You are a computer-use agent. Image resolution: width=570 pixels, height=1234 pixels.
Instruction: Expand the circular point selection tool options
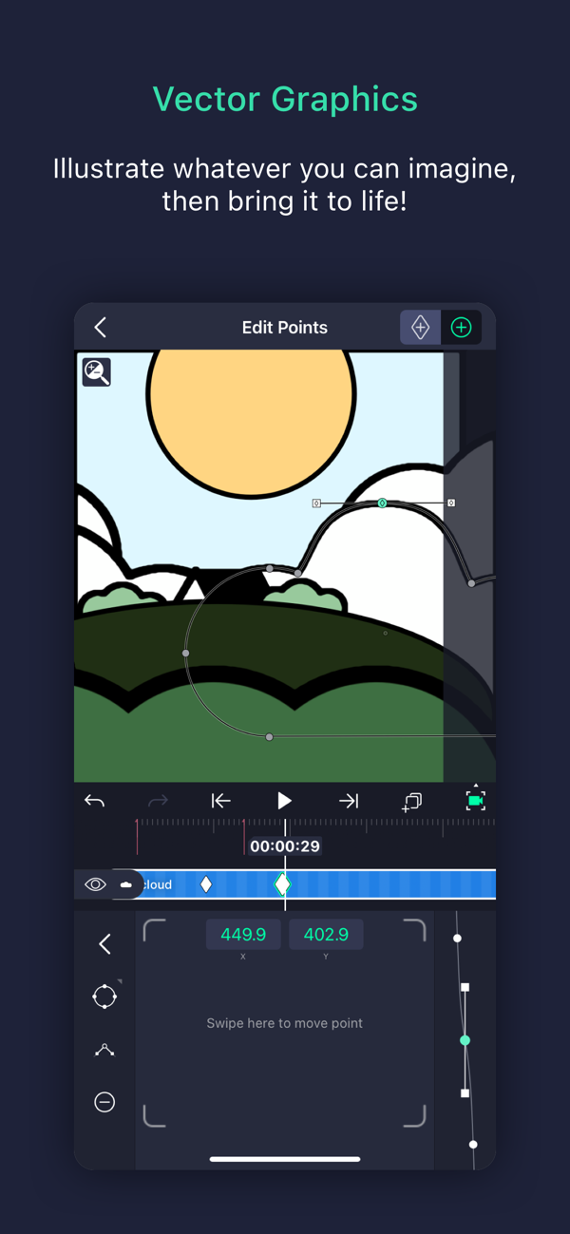[104, 997]
